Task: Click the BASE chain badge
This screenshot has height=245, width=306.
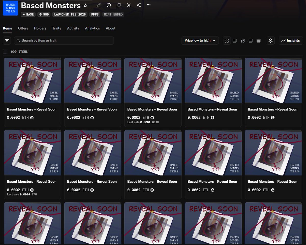Action: click(x=28, y=15)
